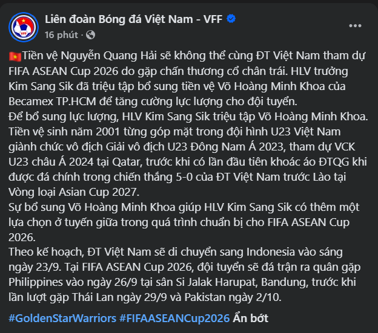Click the line mentioning Becamex TP.HCM
Screen dimensions: 378x333
(153, 102)
